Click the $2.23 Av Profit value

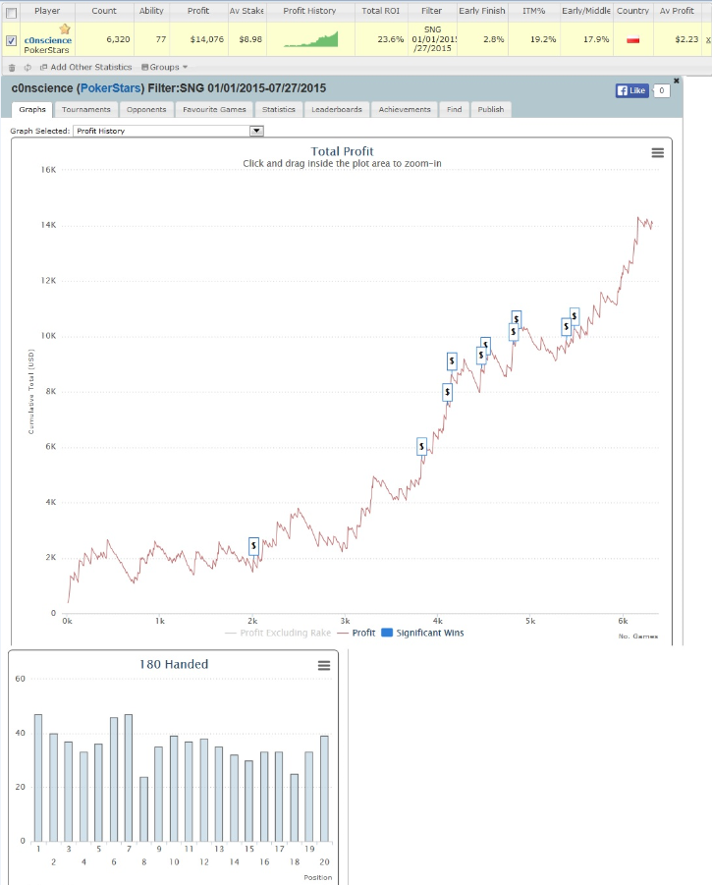point(686,39)
